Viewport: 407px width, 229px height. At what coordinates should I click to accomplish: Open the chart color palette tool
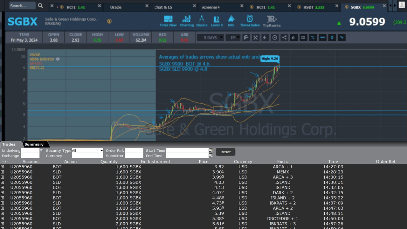click(246, 38)
